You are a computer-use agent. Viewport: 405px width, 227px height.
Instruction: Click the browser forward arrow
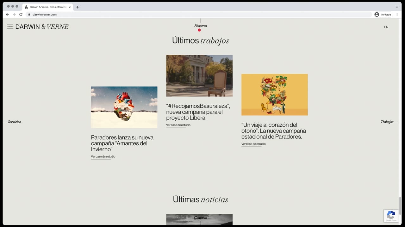[x=14, y=15]
